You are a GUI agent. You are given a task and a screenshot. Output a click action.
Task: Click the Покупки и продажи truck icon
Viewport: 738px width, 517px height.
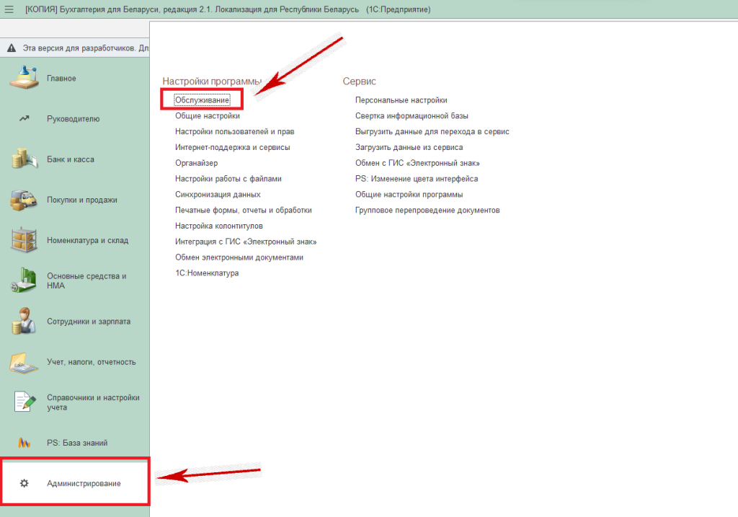24,200
